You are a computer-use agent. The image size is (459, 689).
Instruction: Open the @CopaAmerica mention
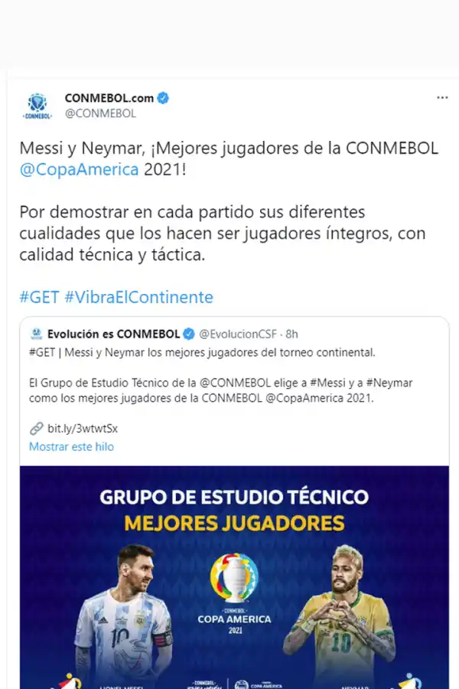80,170
